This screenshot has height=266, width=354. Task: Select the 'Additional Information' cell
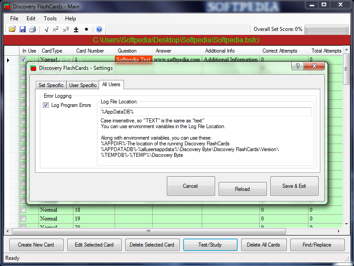point(231,60)
